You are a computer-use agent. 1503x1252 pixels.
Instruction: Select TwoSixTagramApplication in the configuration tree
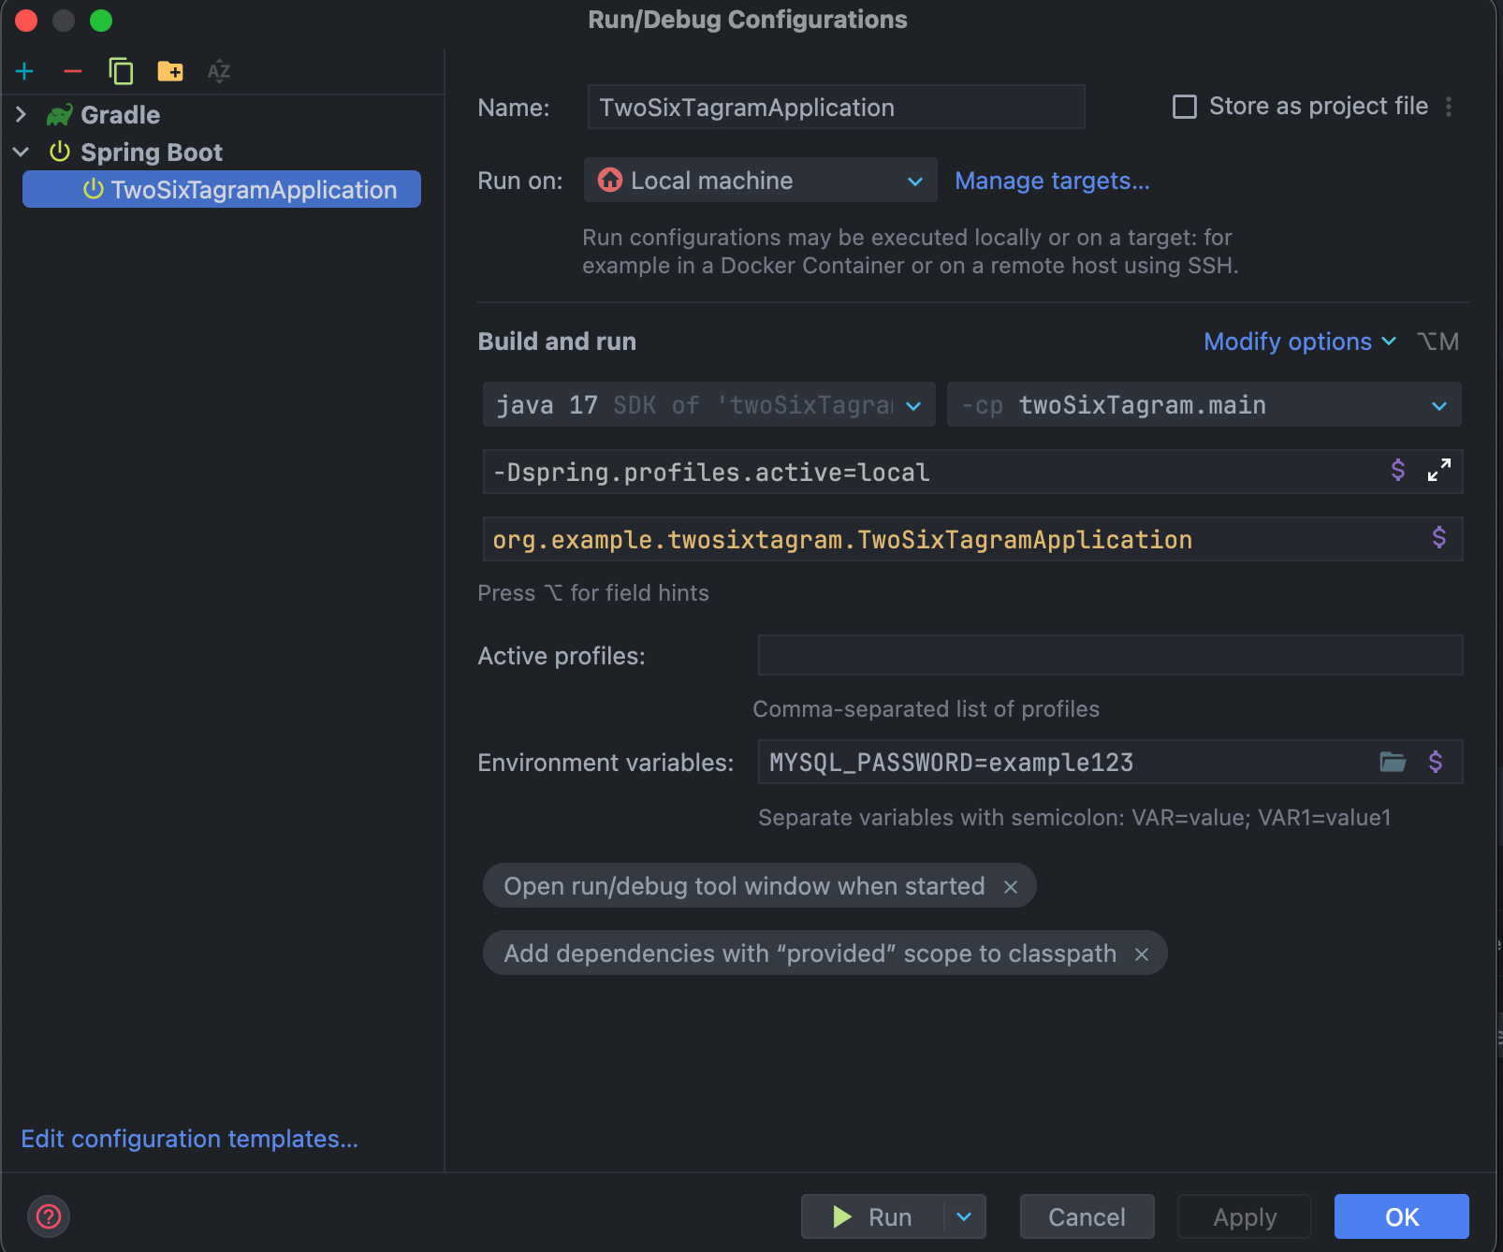point(222,189)
